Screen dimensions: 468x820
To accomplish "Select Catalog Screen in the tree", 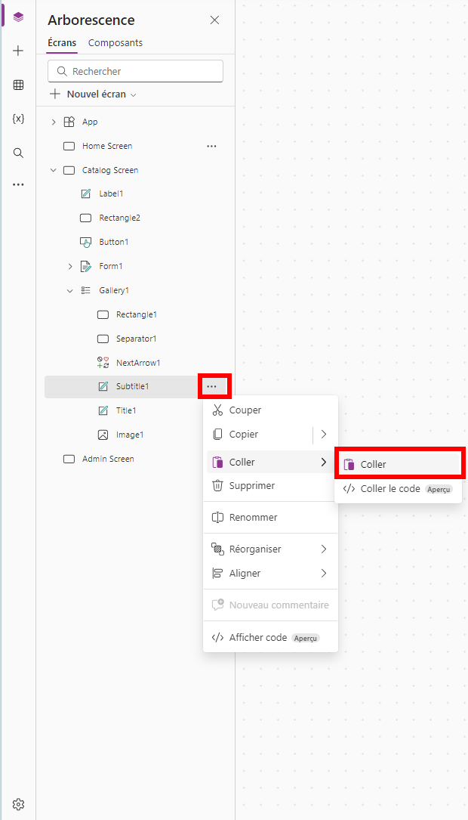I will pyautogui.click(x=110, y=170).
